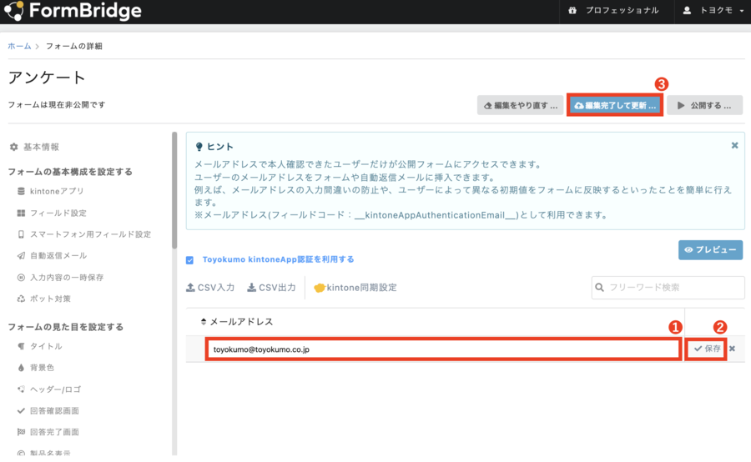Click the user silhouette icon in header

(687, 11)
